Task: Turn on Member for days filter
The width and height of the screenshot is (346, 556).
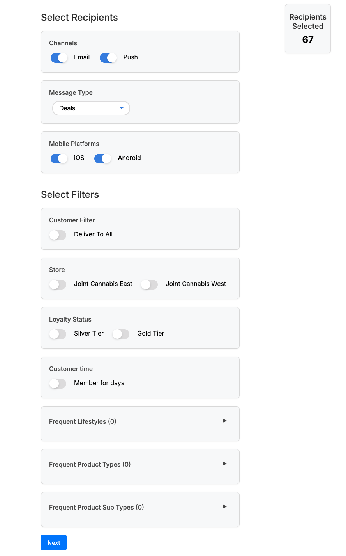Action: click(58, 384)
